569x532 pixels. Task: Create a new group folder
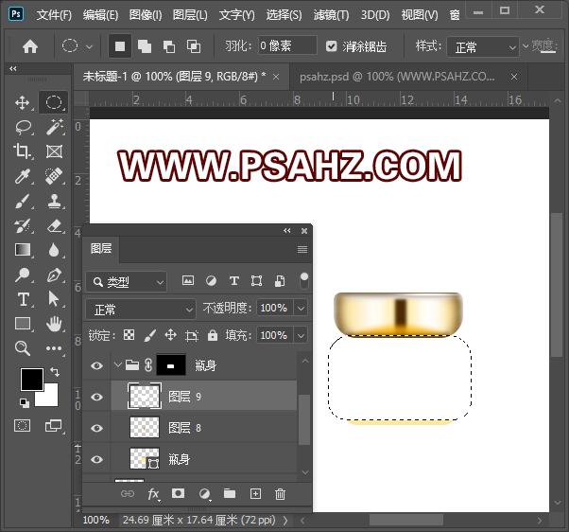click(x=230, y=493)
